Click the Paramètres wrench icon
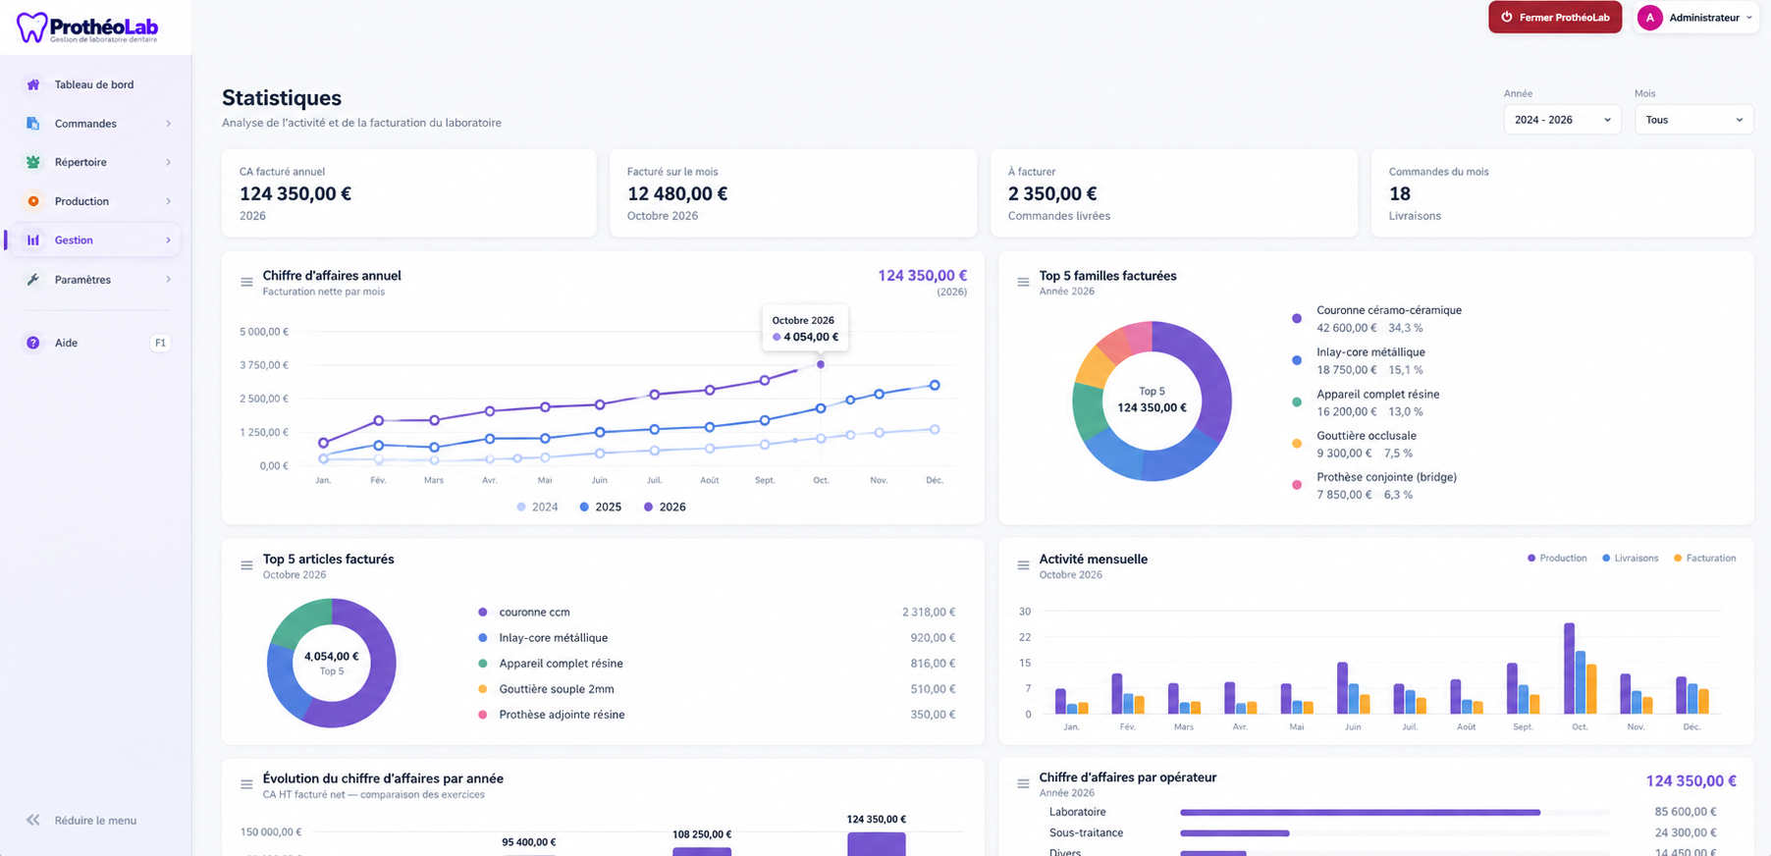This screenshot has width=1771, height=856. click(33, 280)
